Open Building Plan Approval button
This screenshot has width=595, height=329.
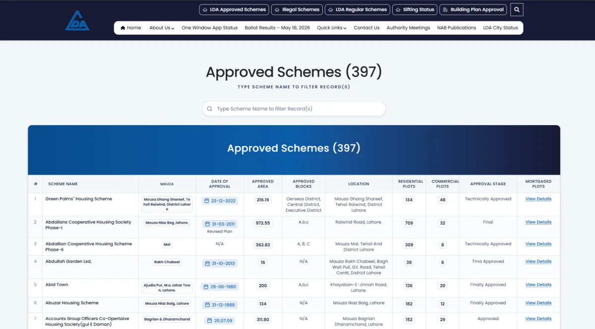pyautogui.click(x=474, y=9)
